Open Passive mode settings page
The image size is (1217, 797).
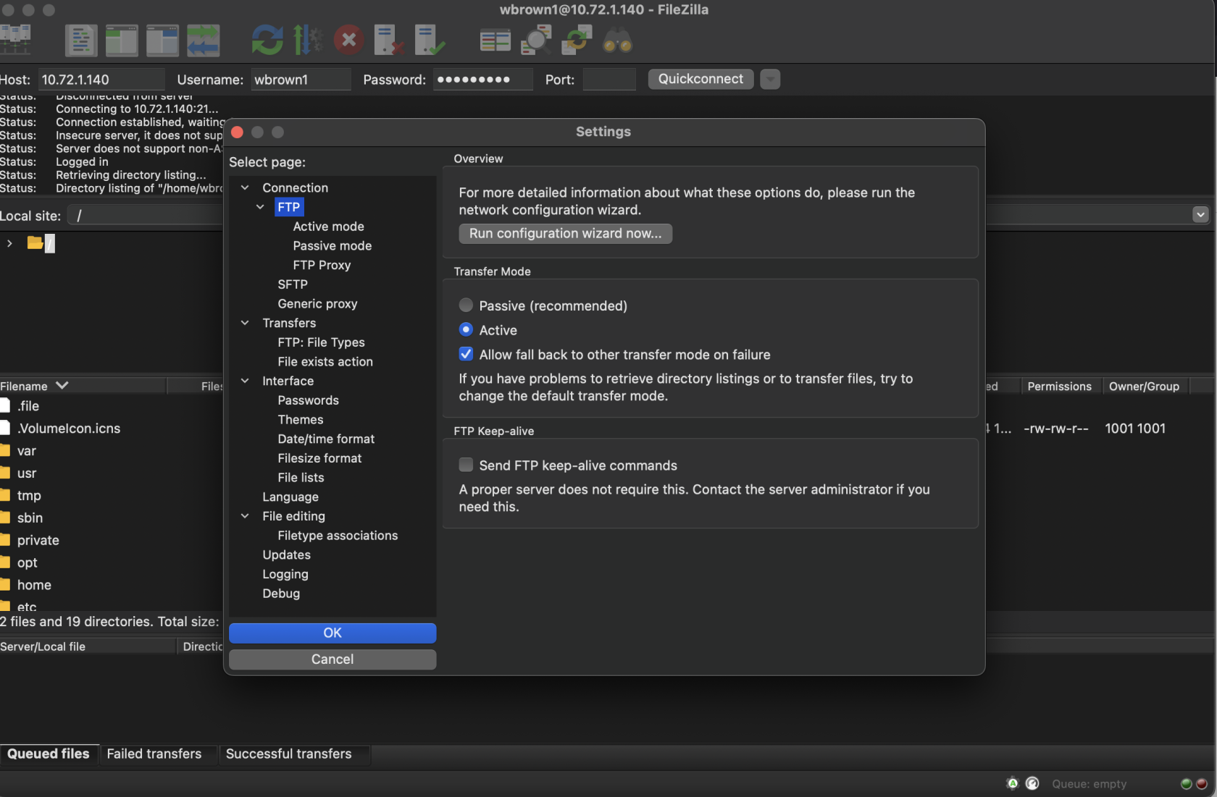coord(332,246)
